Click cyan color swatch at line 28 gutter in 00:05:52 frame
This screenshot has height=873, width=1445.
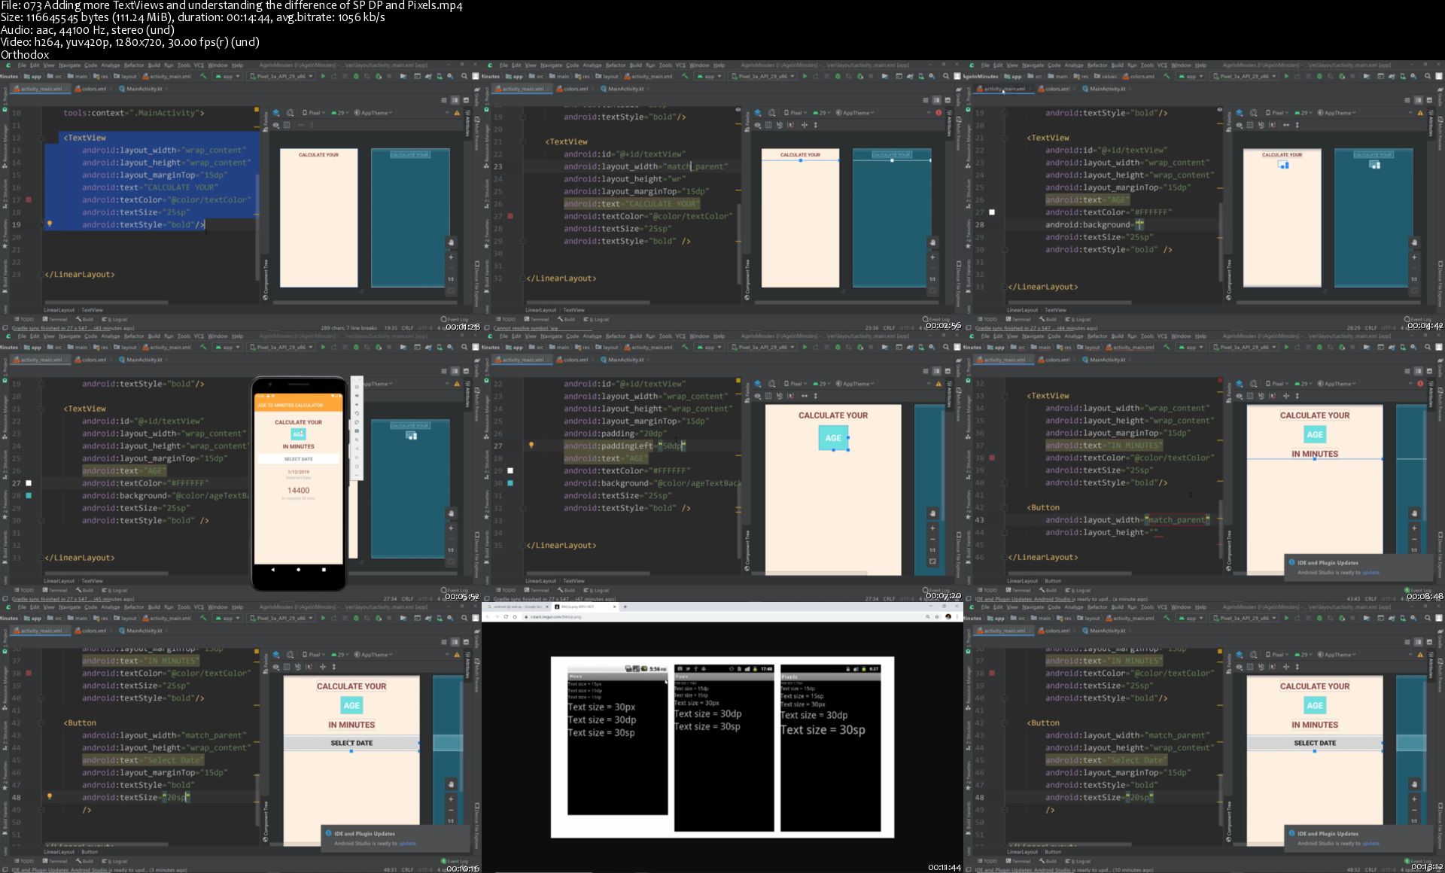coord(29,496)
